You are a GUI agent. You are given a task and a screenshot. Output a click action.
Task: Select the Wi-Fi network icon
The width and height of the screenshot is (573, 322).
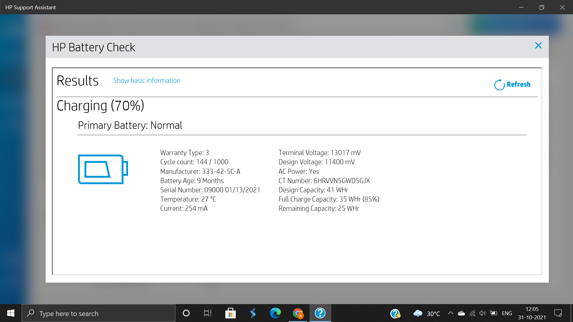point(472,313)
